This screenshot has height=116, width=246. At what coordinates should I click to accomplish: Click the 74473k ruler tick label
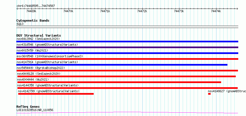click(179, 11)
